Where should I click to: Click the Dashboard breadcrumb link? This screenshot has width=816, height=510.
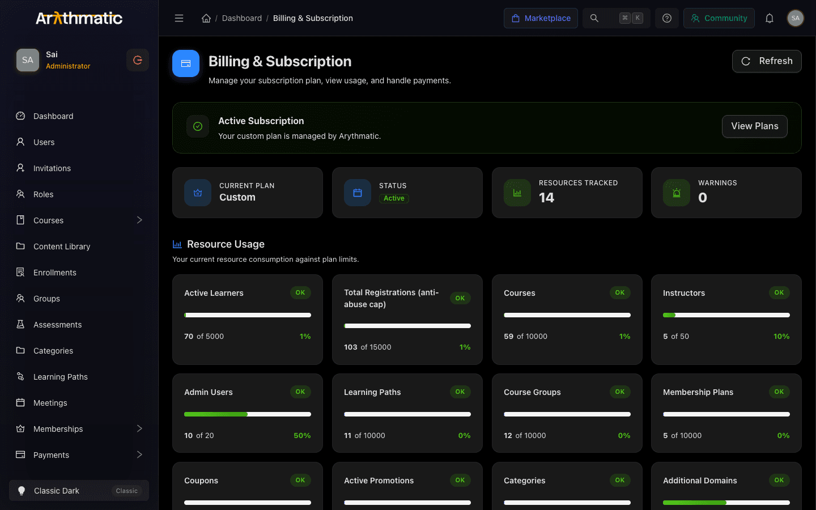coord(242,18)
